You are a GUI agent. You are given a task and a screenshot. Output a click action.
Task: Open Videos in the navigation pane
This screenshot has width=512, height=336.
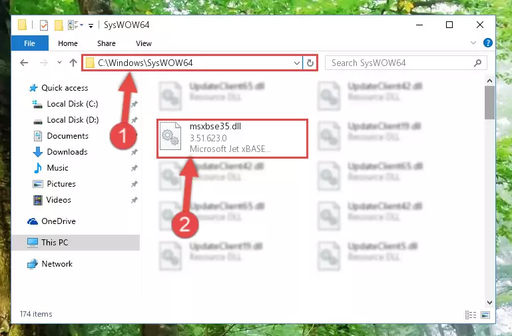[x=59, y=200]
